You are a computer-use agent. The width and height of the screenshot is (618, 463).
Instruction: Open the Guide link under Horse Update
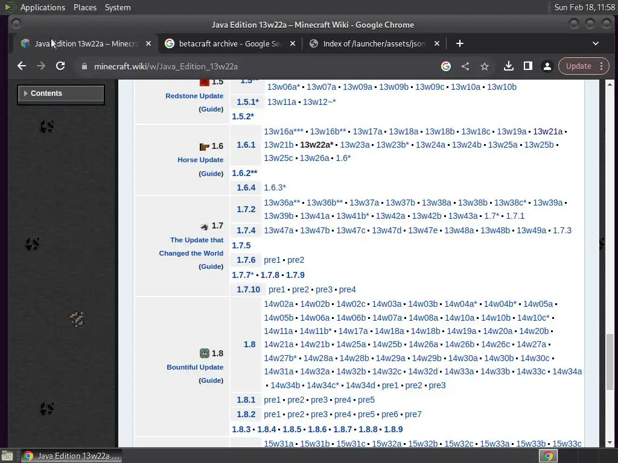211,174
